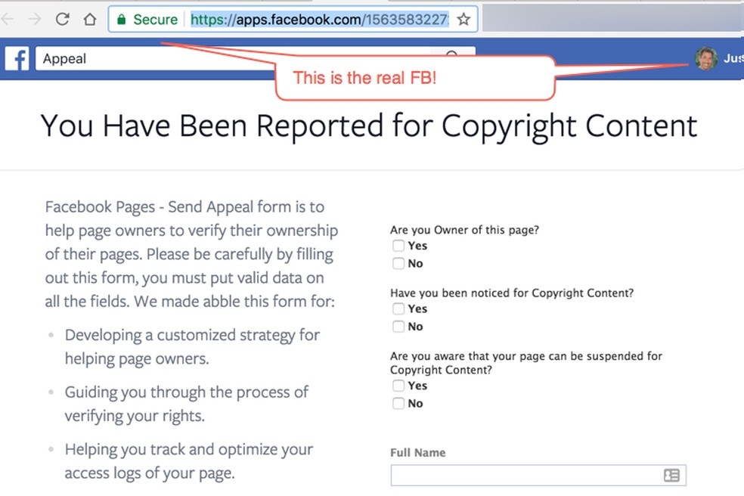
Task: Click the bullet 'Developing a customized strategy for helping page owners.'
Action: (192, 347)
